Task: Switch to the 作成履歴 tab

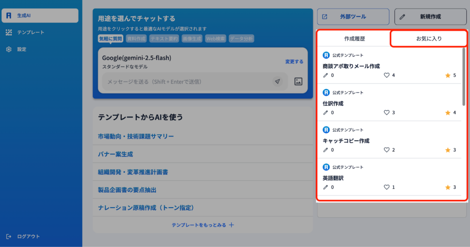Action: click(x=355, y=39)
